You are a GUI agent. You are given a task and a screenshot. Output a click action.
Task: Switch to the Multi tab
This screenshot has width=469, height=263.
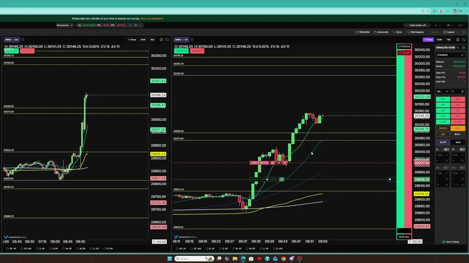tap(458, 142)
